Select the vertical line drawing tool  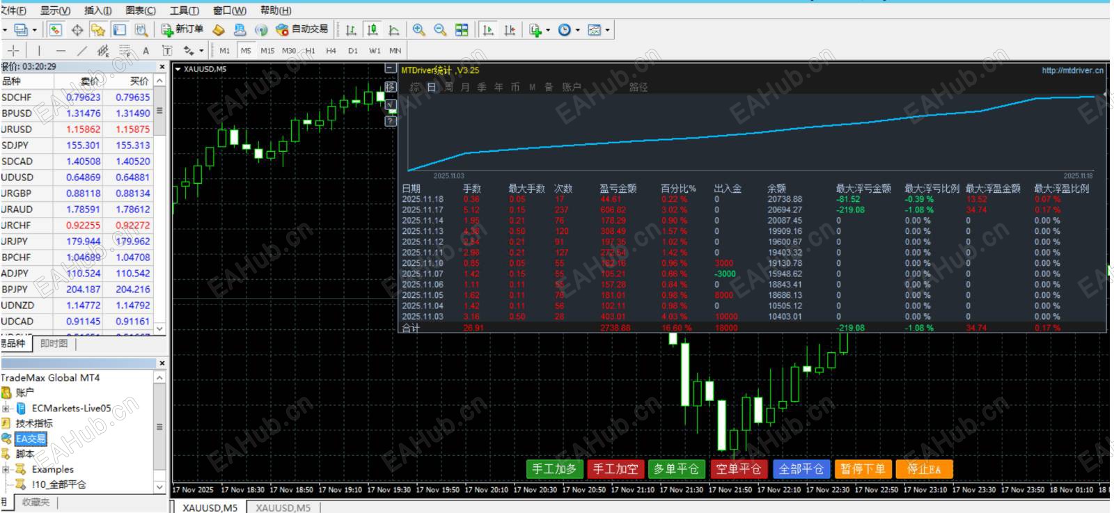coord(39,50)
